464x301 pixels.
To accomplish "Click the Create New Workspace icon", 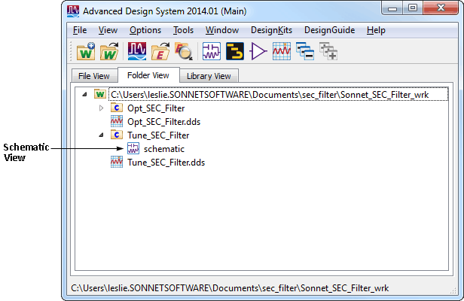I will pos(86,51).
